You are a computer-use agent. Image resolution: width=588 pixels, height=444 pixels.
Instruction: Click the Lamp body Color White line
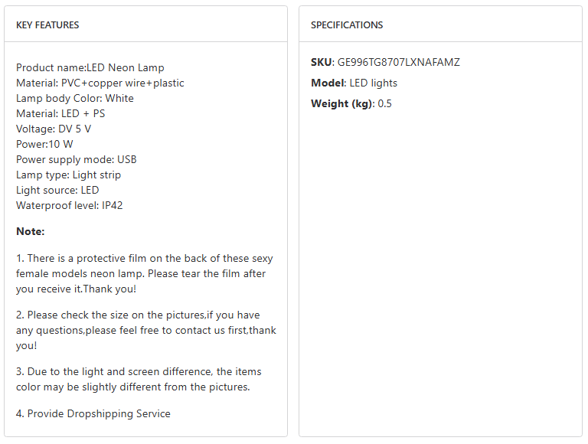coord(75,98)
